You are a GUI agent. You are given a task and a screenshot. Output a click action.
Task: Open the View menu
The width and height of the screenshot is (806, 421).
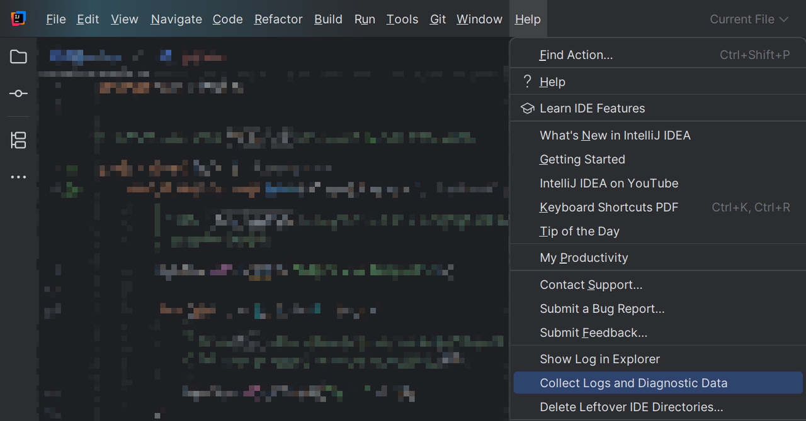click(125, 19)
